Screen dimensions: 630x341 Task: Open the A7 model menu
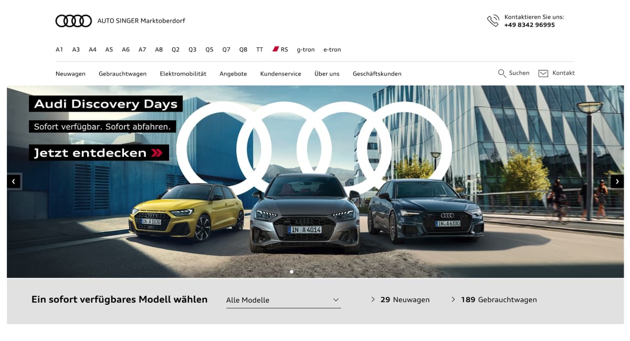[x=142, y=50]
